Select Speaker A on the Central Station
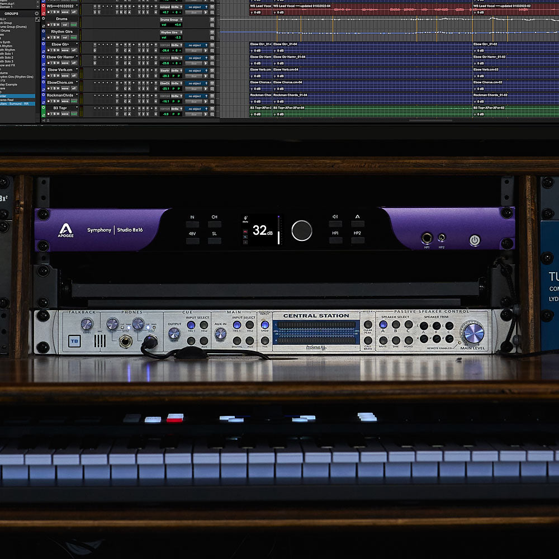 [x=383, y=325]
